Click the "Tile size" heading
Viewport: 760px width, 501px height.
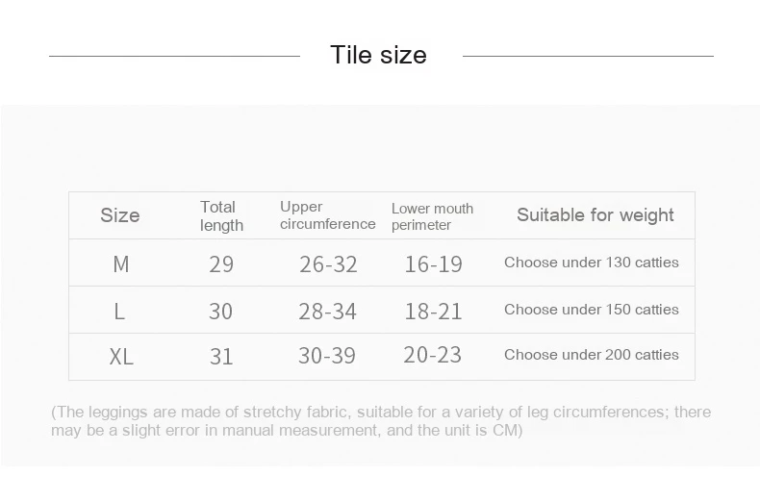378,55
